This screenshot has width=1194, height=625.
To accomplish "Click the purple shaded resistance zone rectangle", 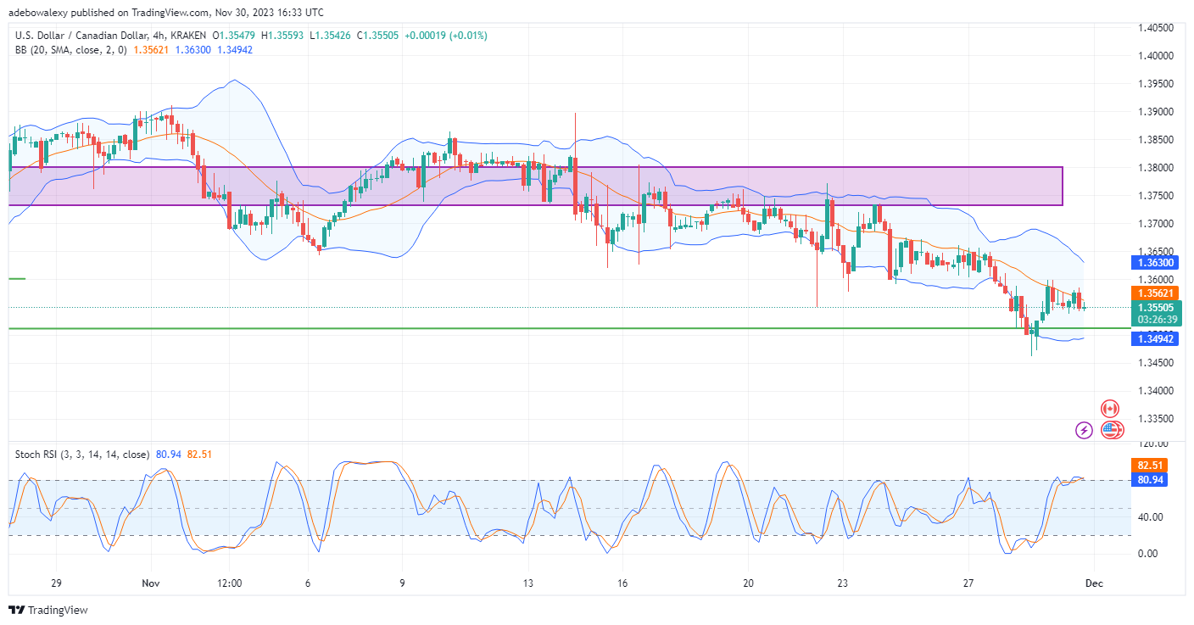I will coord(535,186).
